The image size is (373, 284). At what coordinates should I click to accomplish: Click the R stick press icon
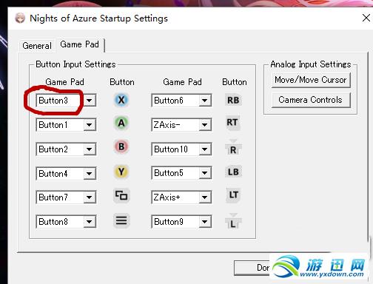point(233,148)
